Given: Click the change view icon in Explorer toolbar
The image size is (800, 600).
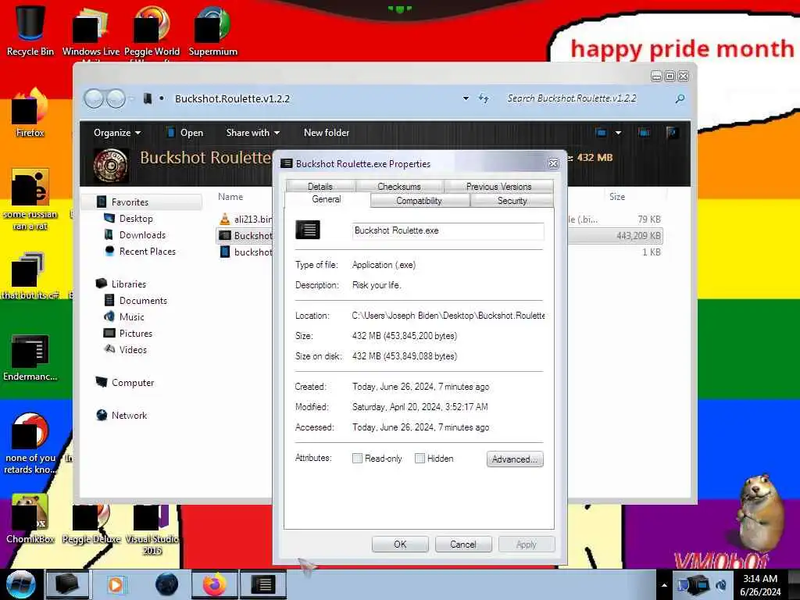Looking at the screenshot, I should point(601,133).
